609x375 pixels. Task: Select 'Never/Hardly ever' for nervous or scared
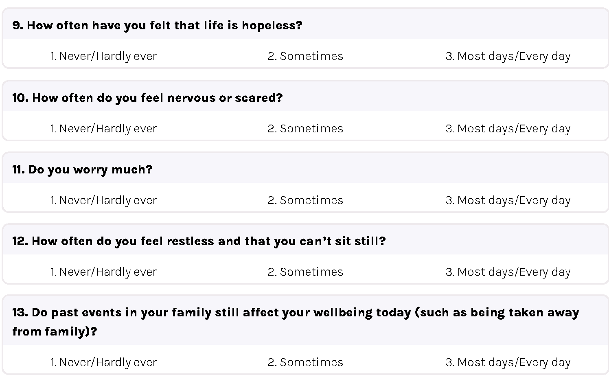pos(103,129)
